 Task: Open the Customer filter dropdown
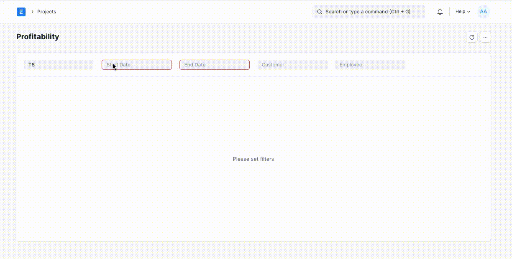[292, 65]
